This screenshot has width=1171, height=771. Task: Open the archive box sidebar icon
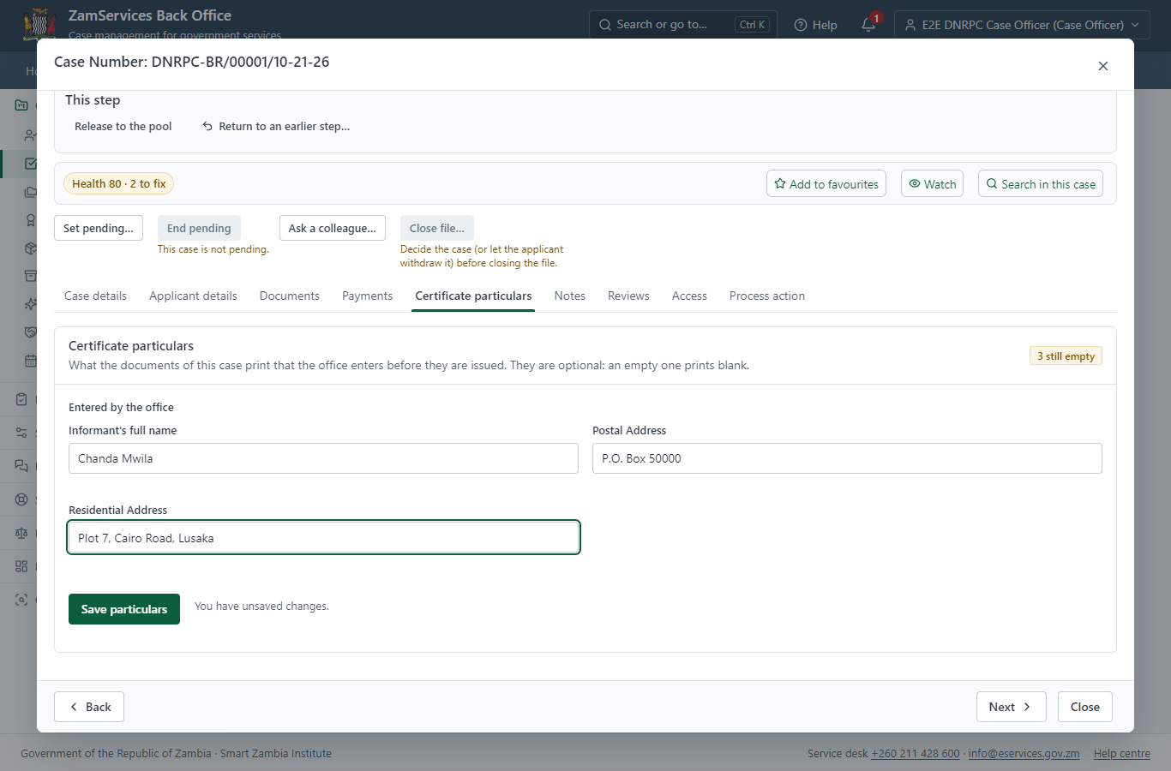coord(31,276)
